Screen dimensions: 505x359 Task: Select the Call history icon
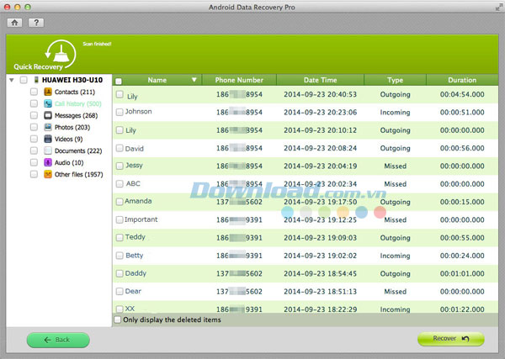click(x=48, y=103)
